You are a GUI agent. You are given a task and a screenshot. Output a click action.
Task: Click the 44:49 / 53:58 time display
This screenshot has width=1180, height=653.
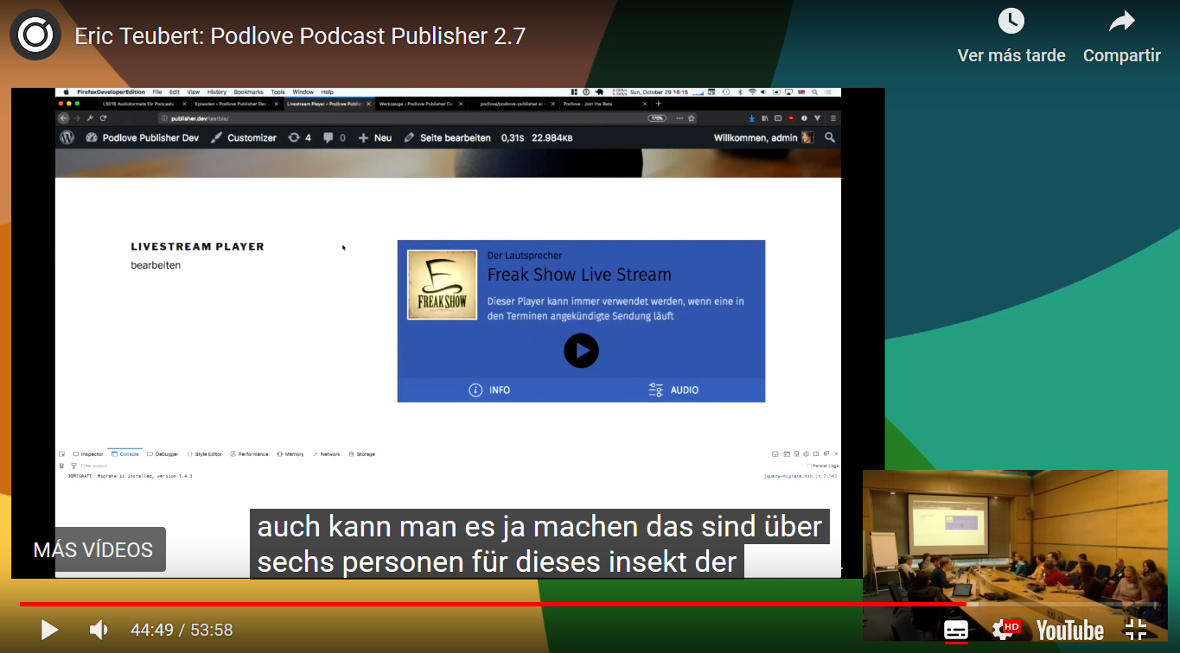[182, 630]
